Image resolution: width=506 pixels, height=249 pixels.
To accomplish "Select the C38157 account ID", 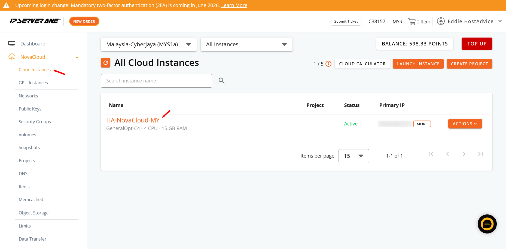I will (x=377, y=21).
